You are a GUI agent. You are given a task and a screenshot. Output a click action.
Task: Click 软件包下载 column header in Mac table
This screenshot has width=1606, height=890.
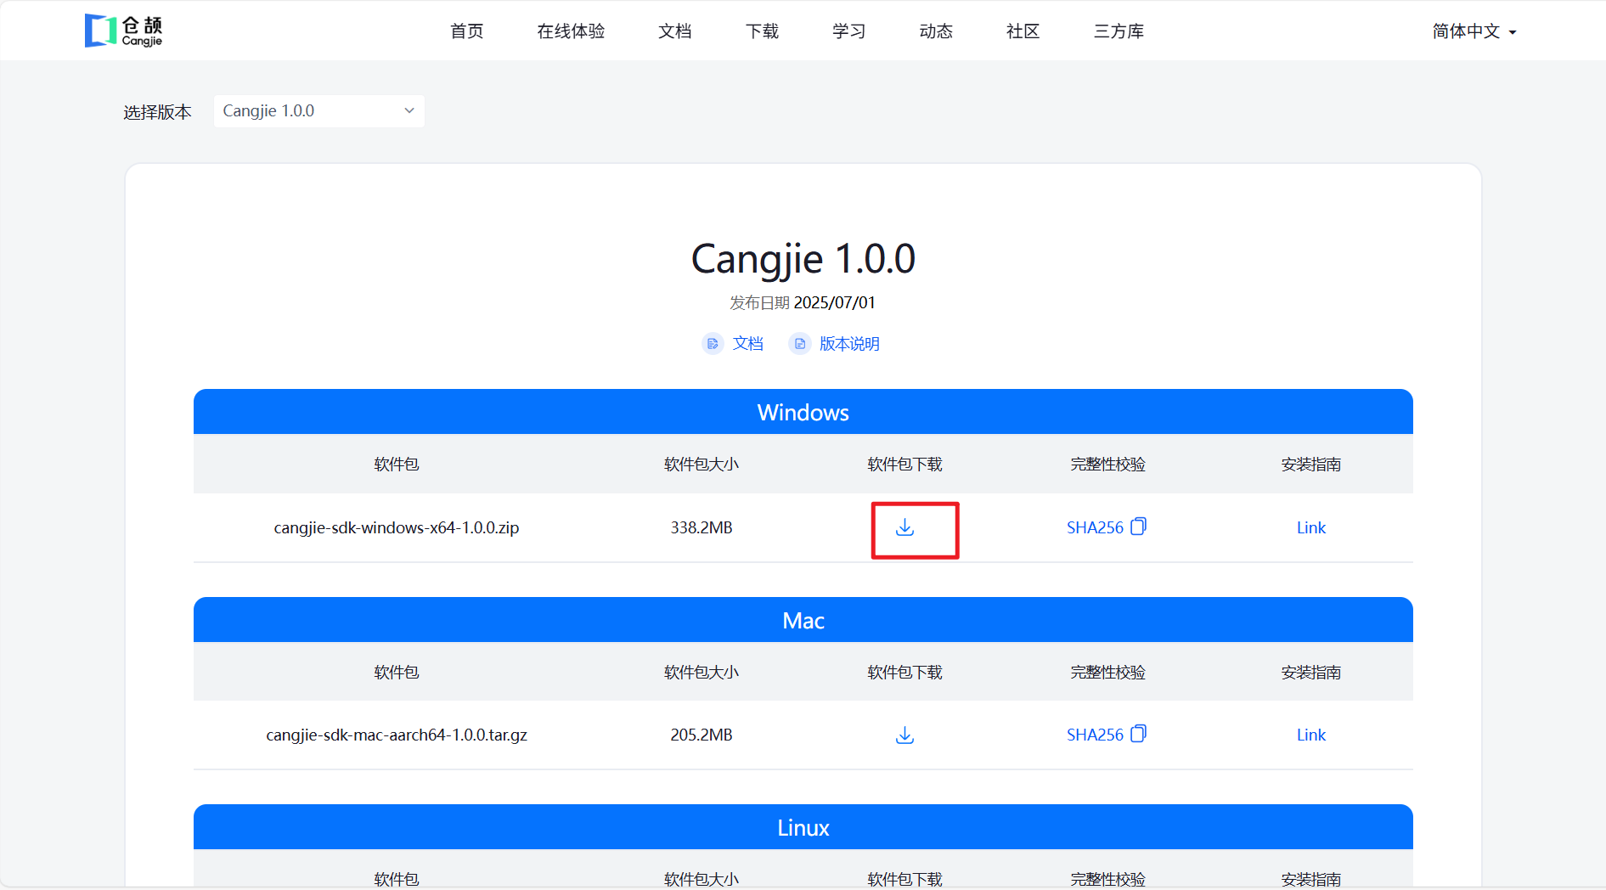[905, 672]
